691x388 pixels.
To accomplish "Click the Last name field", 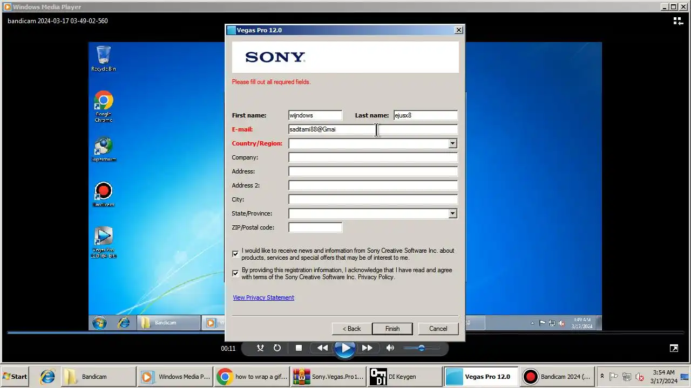I will 425,115.
